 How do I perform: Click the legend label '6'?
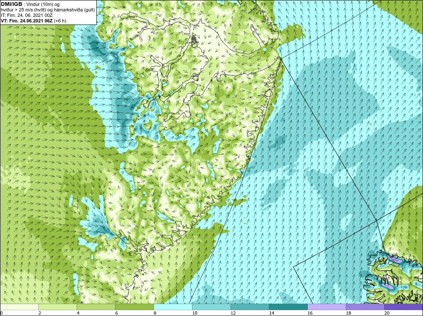pos(117,313)
